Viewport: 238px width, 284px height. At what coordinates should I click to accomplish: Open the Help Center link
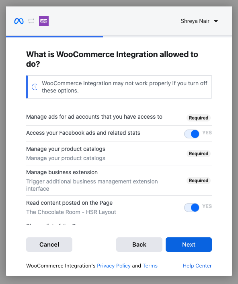pyautogui.click(x=197, y=266)
